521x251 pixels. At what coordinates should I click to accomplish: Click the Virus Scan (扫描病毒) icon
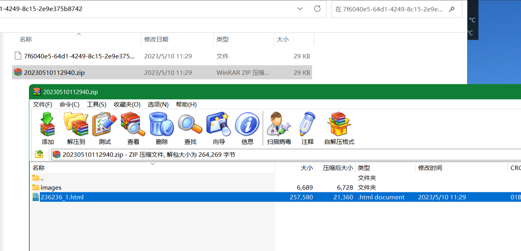click(x=279, y=124)
